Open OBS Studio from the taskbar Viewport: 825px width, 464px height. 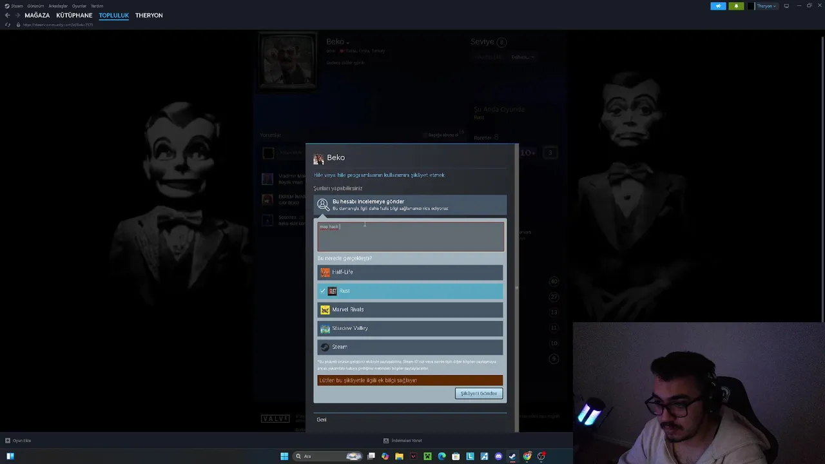coord(541,456)
